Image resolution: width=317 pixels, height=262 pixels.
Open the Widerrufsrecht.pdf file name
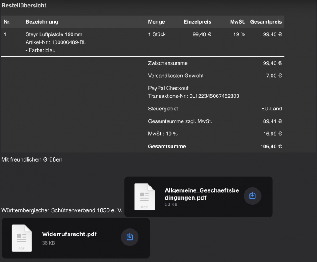[69, 234]
